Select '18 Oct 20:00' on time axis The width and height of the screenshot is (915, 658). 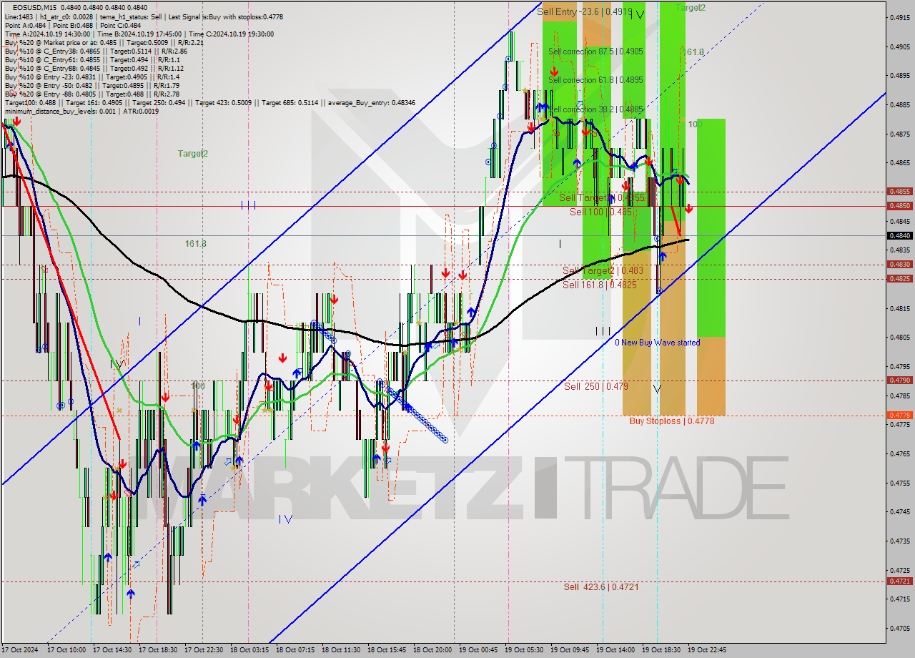tap(432, 650)
